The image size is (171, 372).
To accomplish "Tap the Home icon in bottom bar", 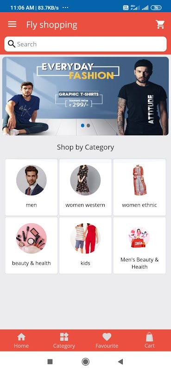I will (21, 337).
